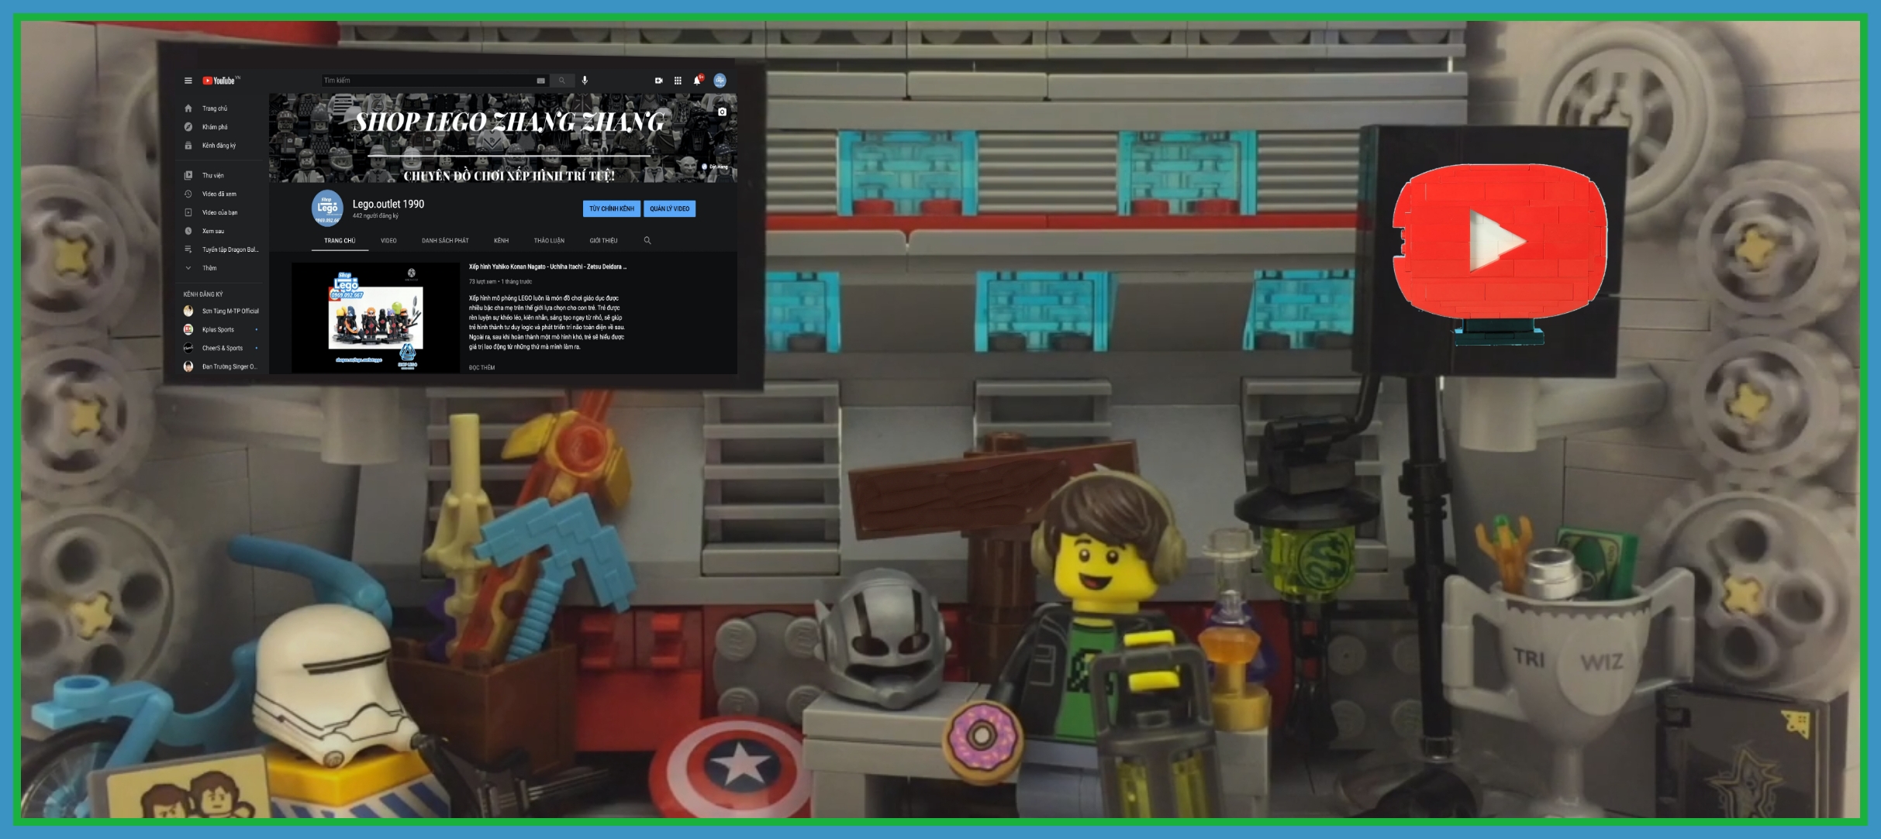Click the camera icon on channel banner
This screenshot has height=839, width=1881.
[722, 112]
